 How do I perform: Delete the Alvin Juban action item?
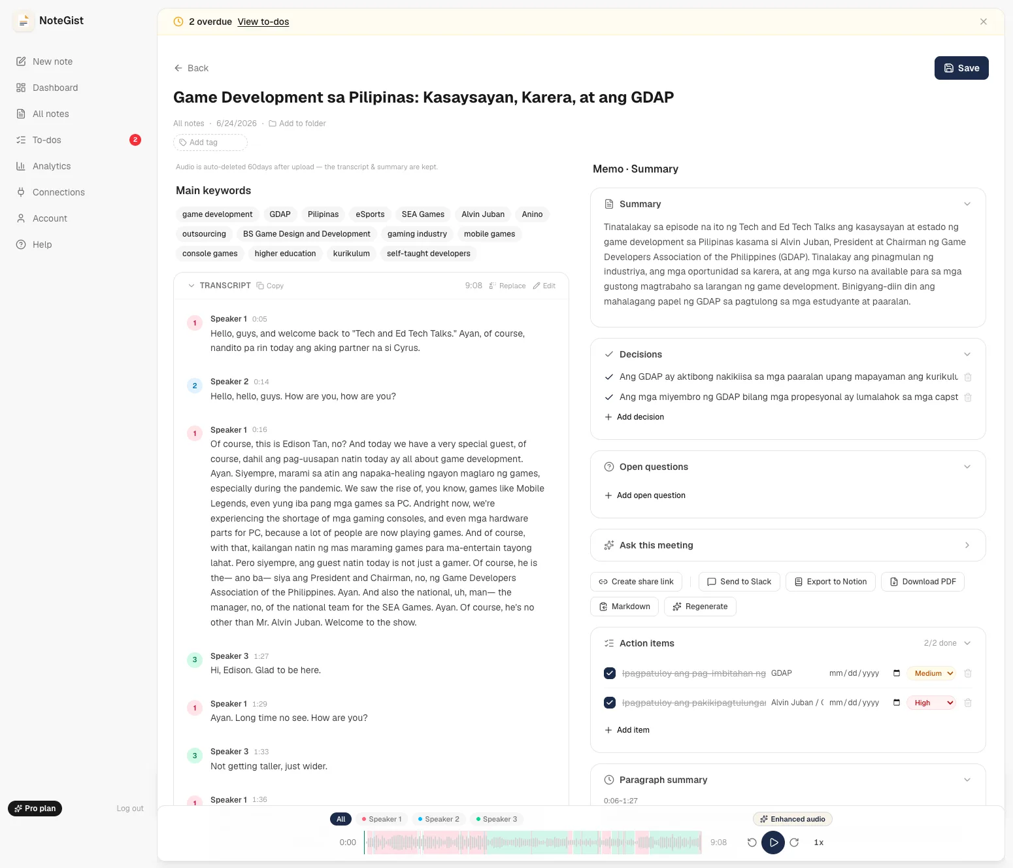click(968, 703)
